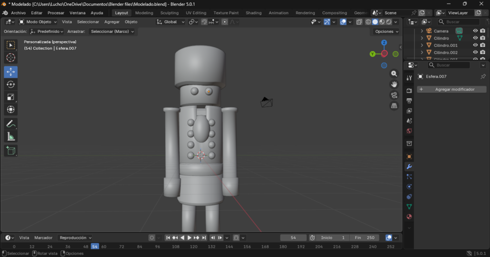The height and width of the screenshot is (257, 490).
Task: Hide Camera object in outliner
Action: [475, 31]
